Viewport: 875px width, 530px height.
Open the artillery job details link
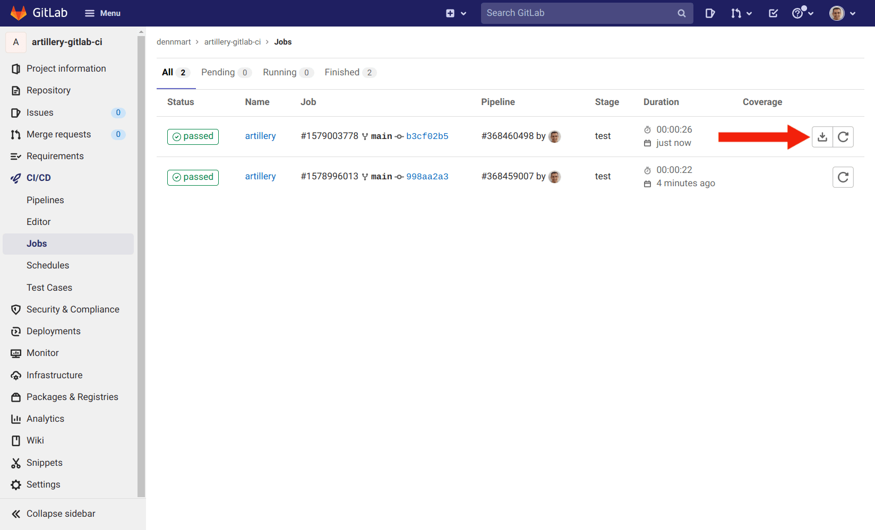pos(260,136)
